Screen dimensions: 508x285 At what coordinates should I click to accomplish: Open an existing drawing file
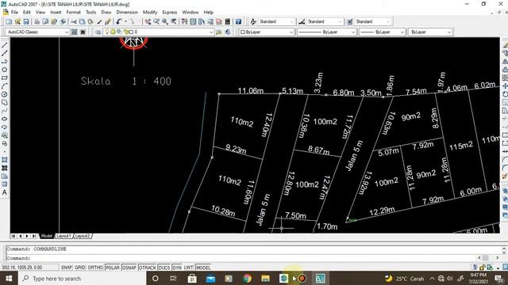(17, 21)
